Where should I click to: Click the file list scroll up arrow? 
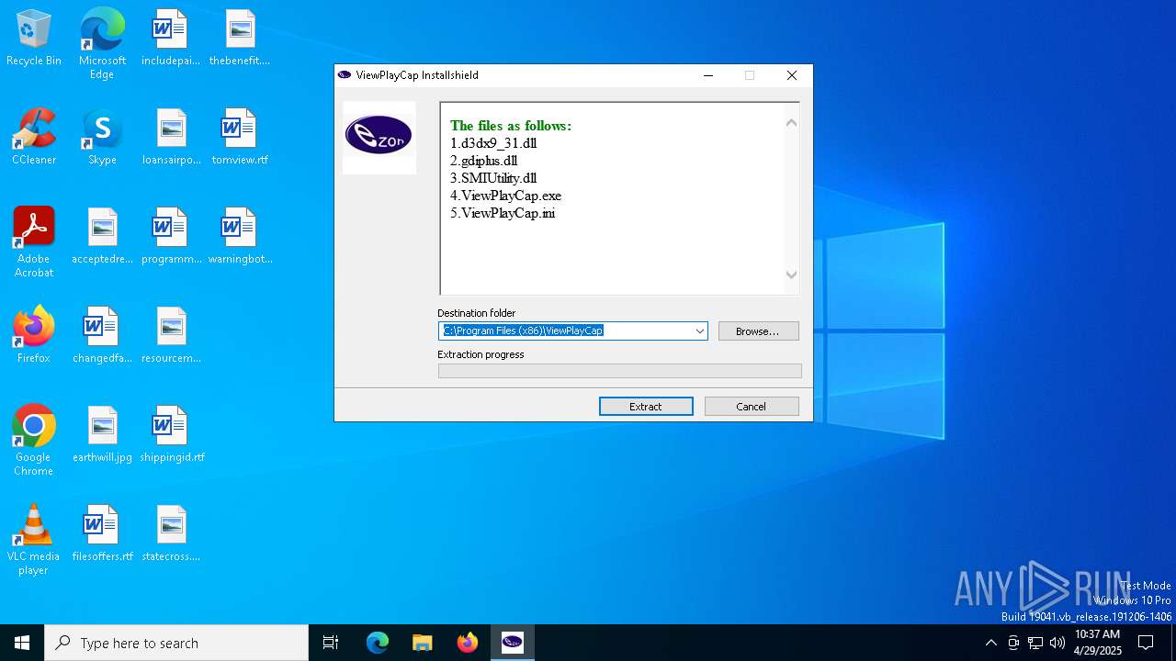point(791,122)
